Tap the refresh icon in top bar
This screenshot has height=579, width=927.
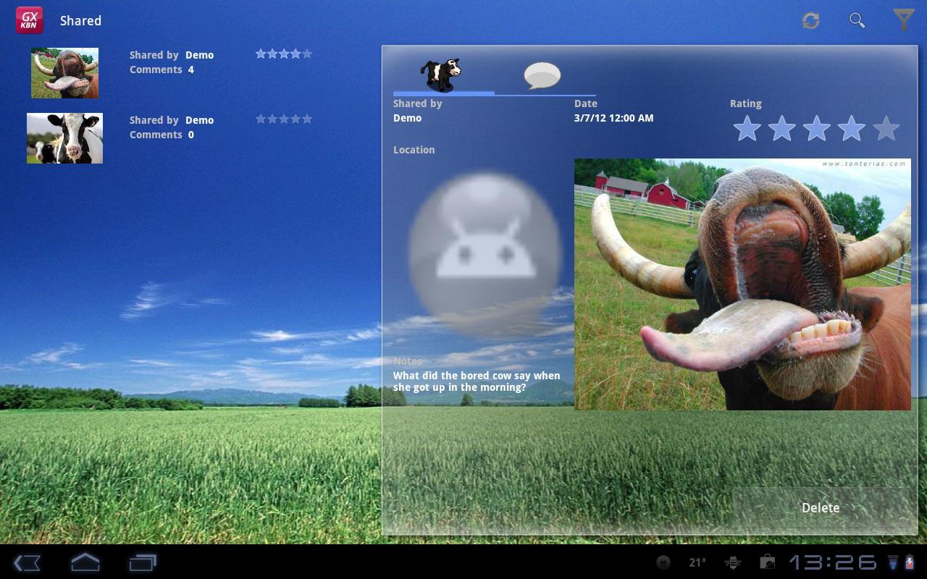[x=810, y=20]
